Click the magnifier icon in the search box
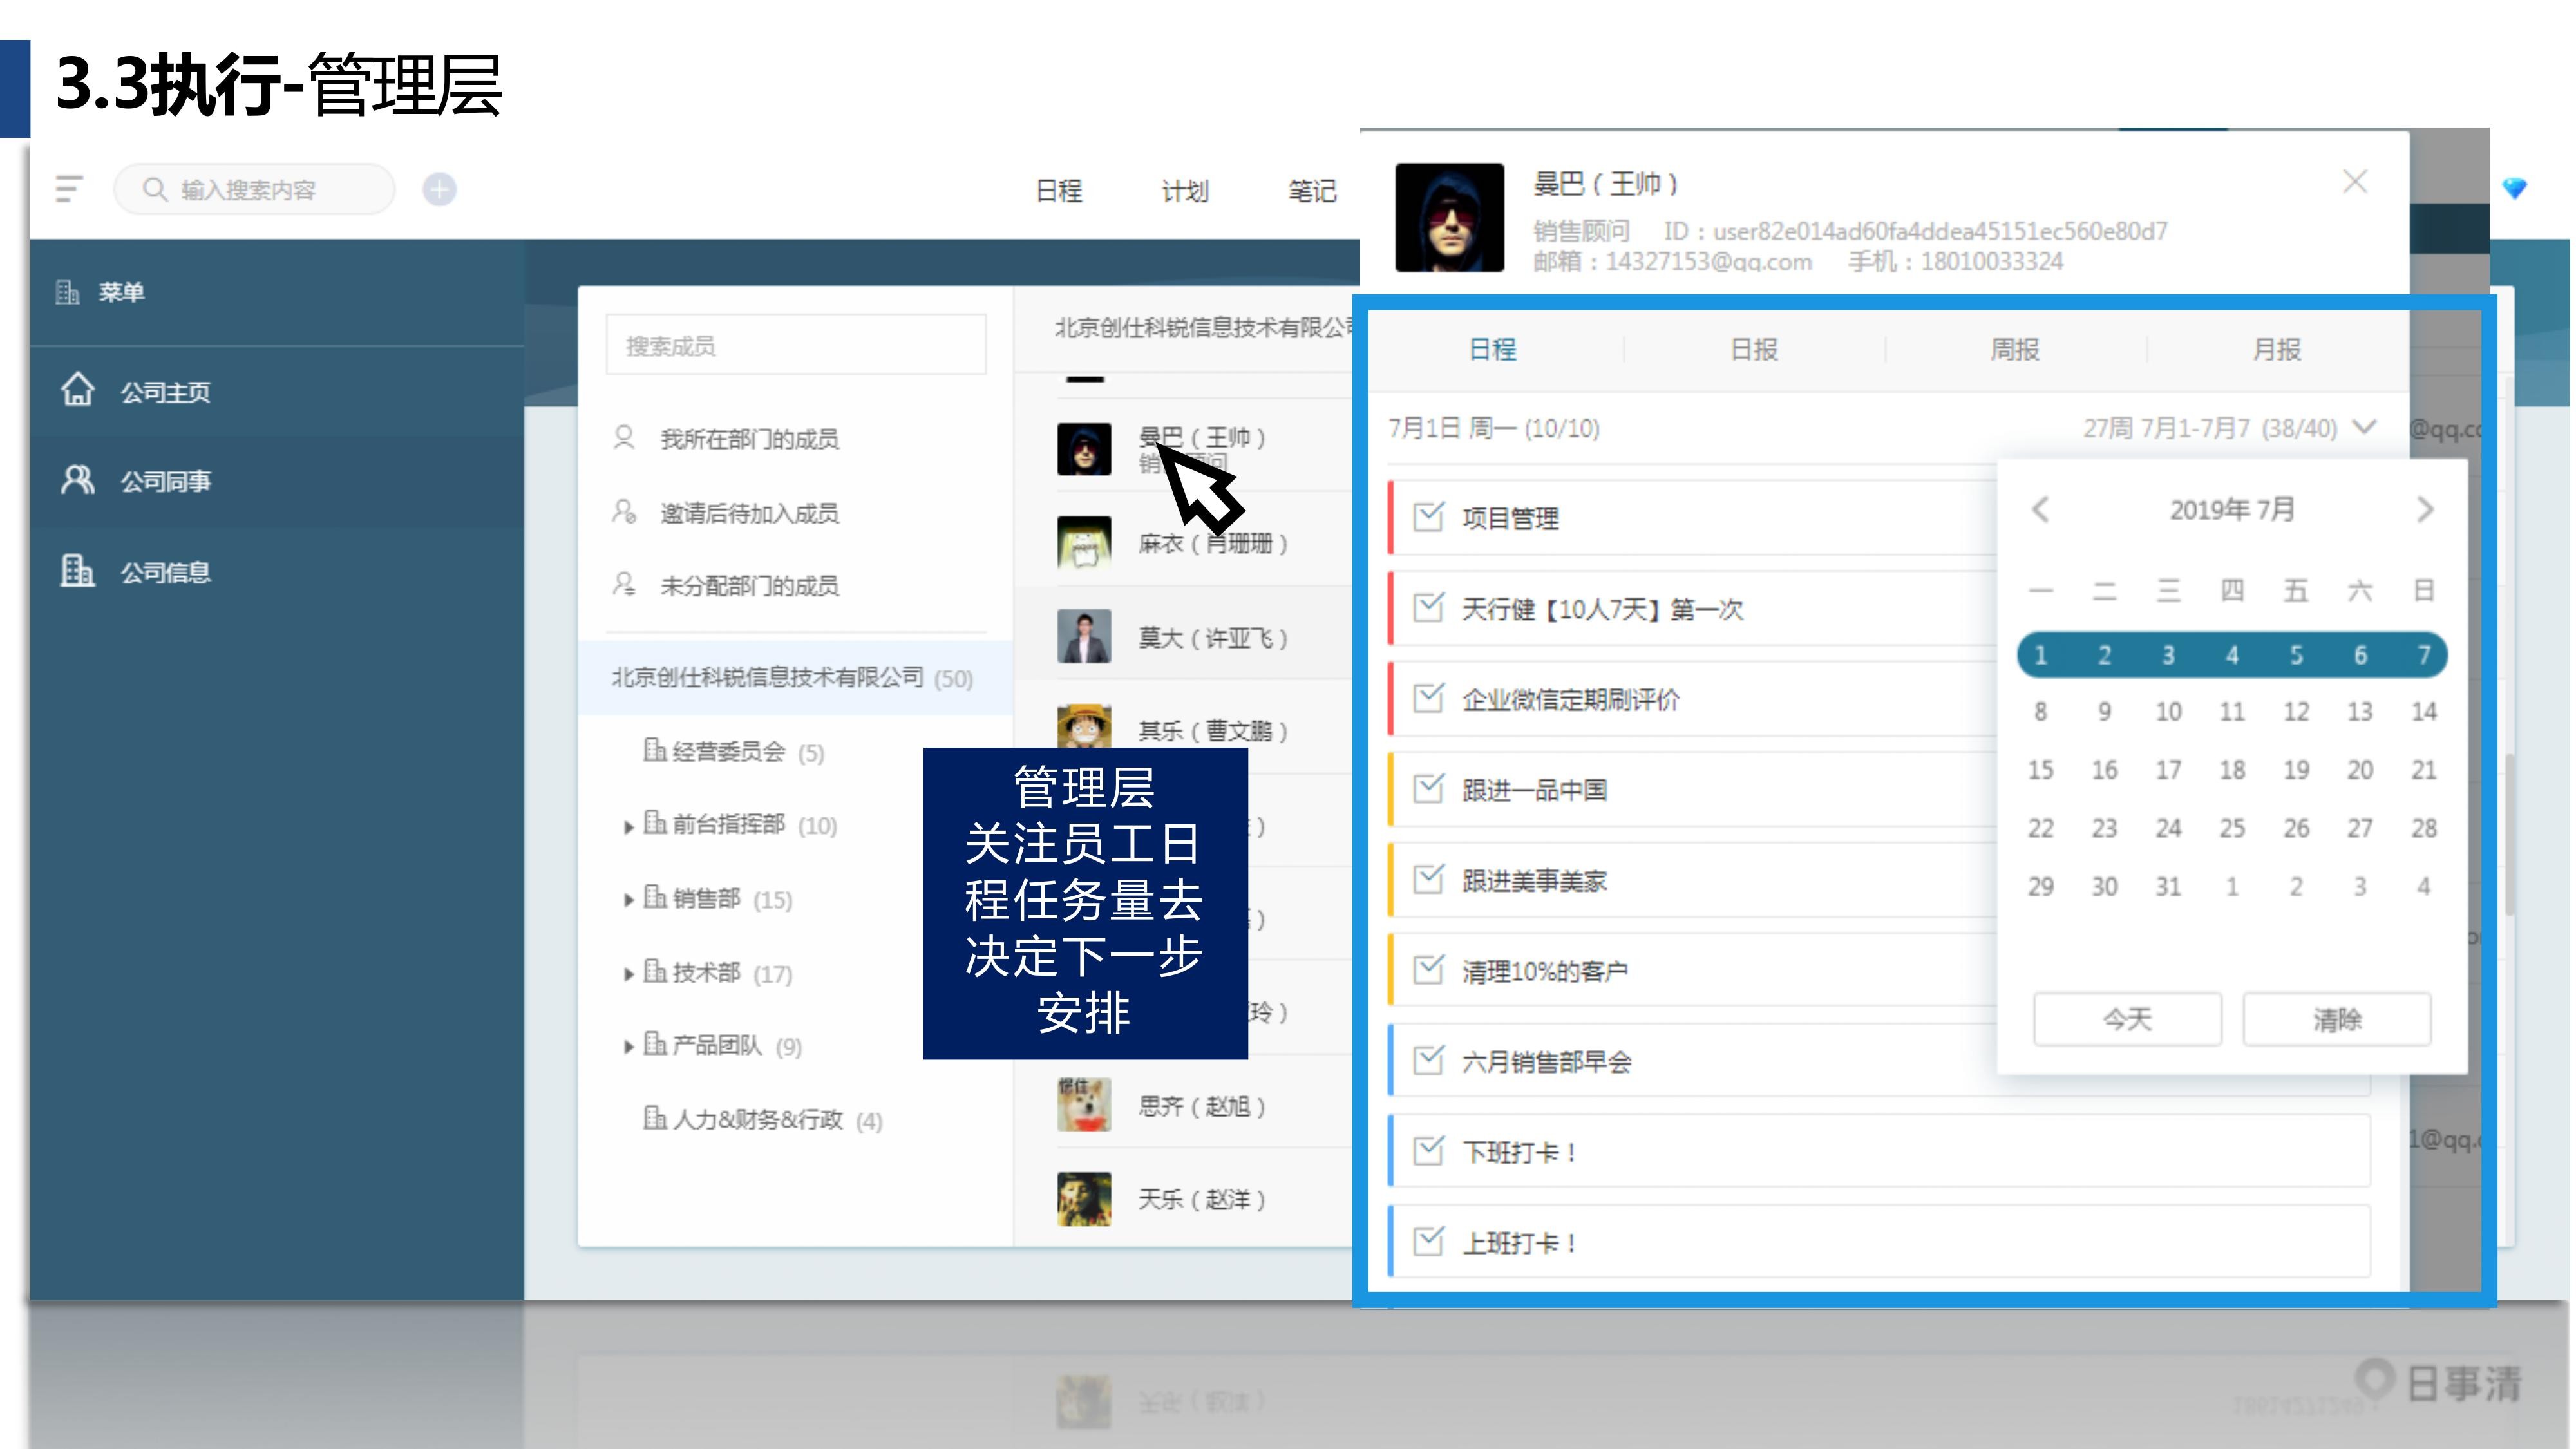The width and height of the screenshot is (2576, 1449). (154, 189)
